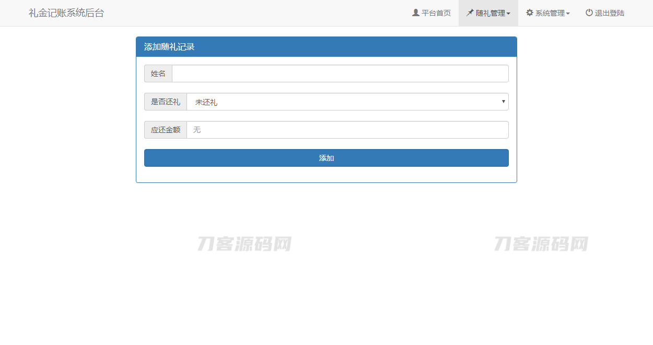The height and width of the screenshot is (345, 653).
Task: Click the 是否还礼 field label
Action: (166, 102)
